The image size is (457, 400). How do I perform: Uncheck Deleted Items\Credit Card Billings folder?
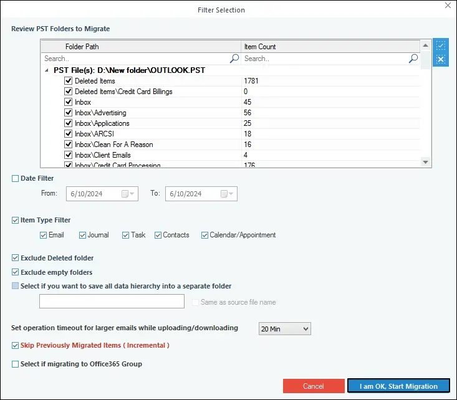(x=68, y=91)
